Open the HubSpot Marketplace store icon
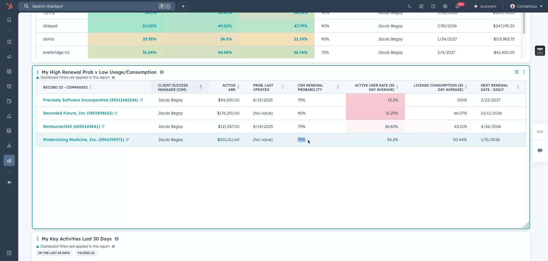 421,6
